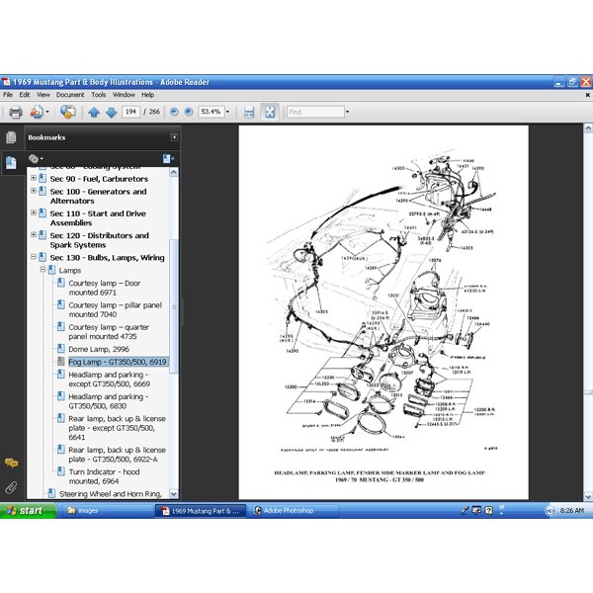The height and width of the screenshot is (593, 593).
Task: Switch to Adobe Photoshop taskbar button
Action: (x=295, y=511)
